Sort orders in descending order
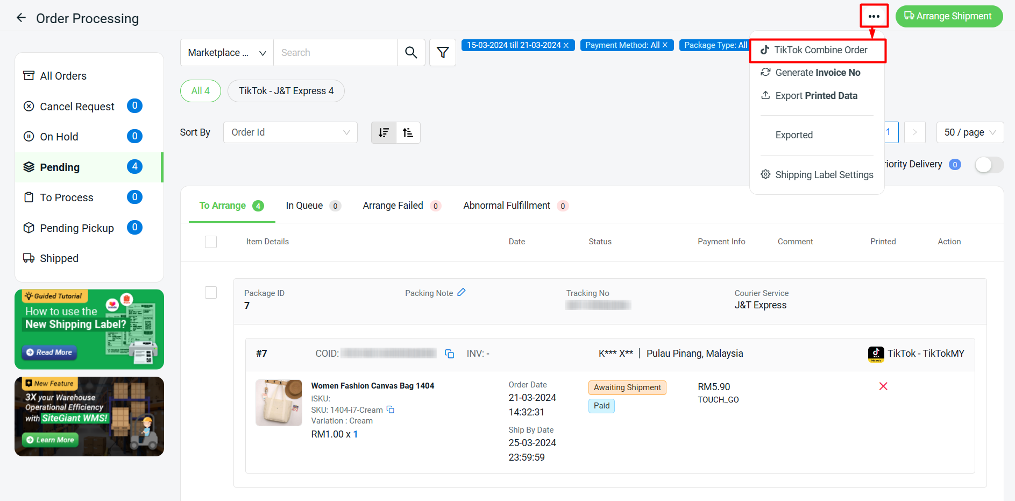The width and height of the screenshot is (1015, 501). [x=384, y=132]
